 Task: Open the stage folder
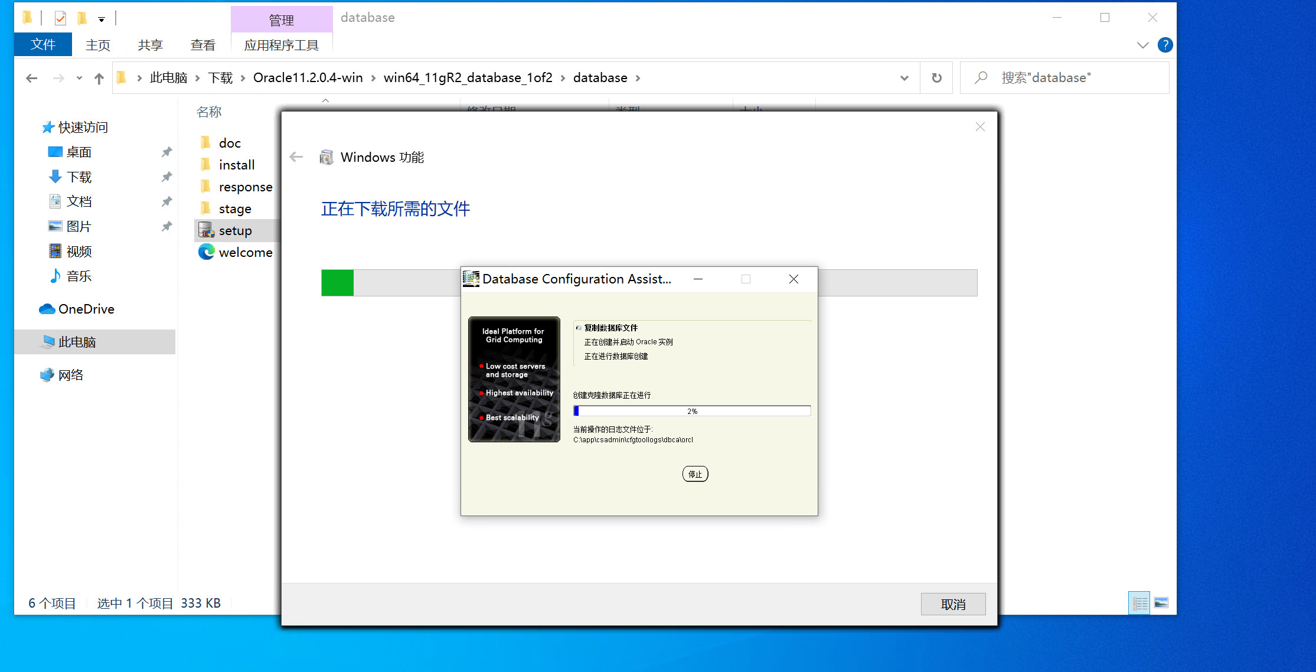pyautogui.click(x=234, y=208)
